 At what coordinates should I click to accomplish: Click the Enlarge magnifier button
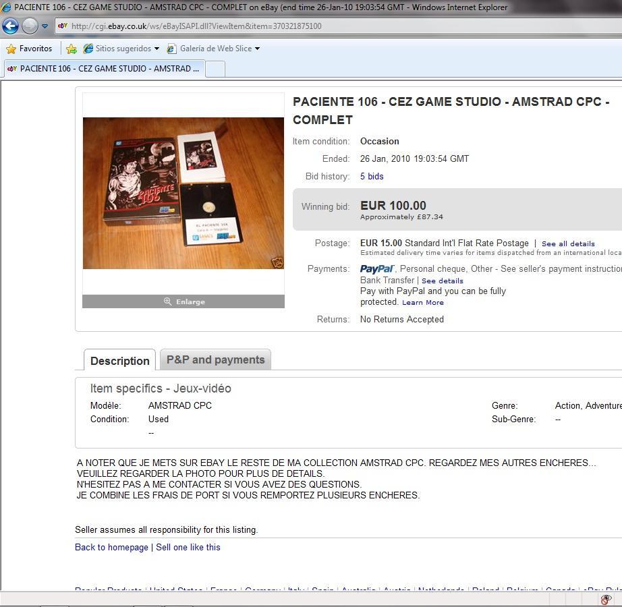[x=183, y=301]
